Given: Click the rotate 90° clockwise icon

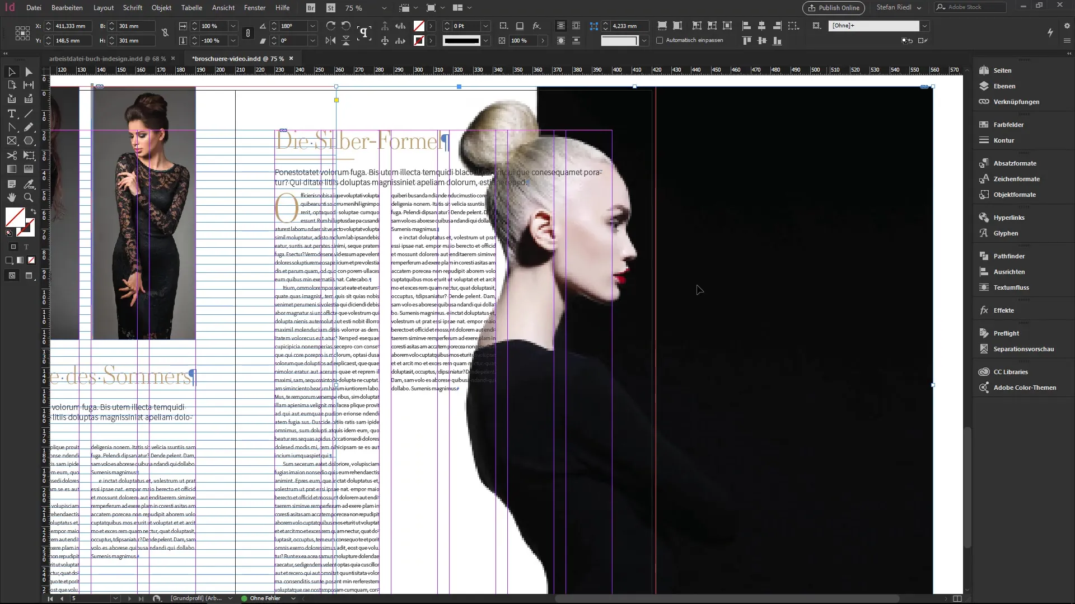Looking at the screenshot, I should (331, 26).
